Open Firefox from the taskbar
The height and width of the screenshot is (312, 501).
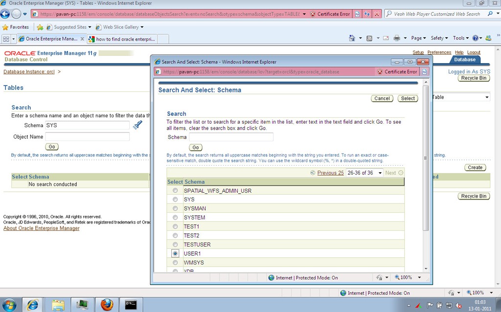click(x=107, y=305)
